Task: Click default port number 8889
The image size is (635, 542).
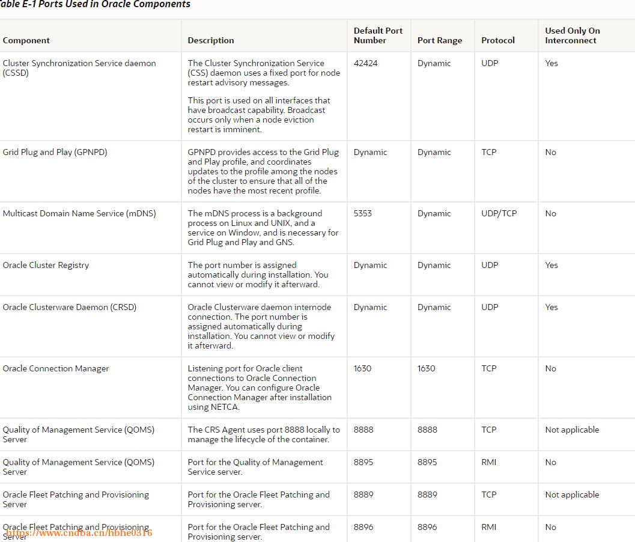Action: coord(363,495)
